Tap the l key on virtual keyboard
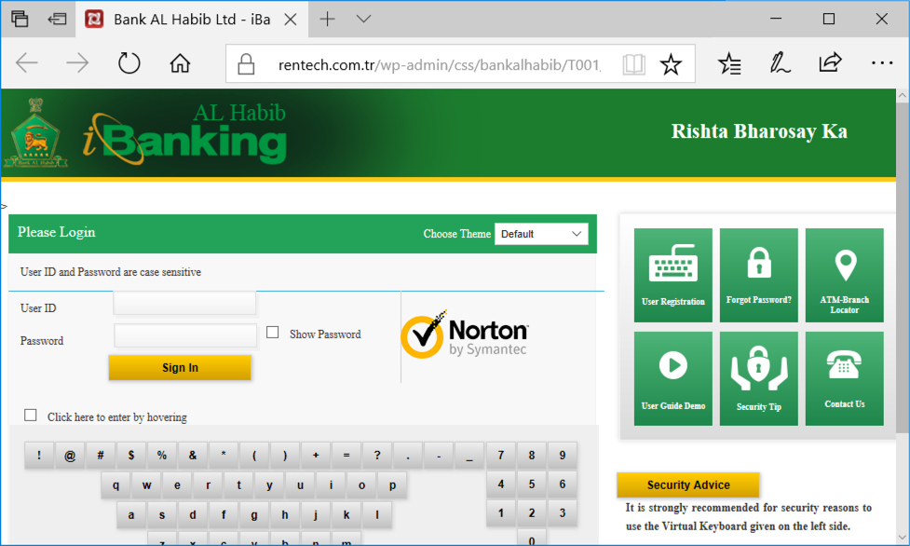Viewport: 910px width, 546px height. [x=377, y=514]
